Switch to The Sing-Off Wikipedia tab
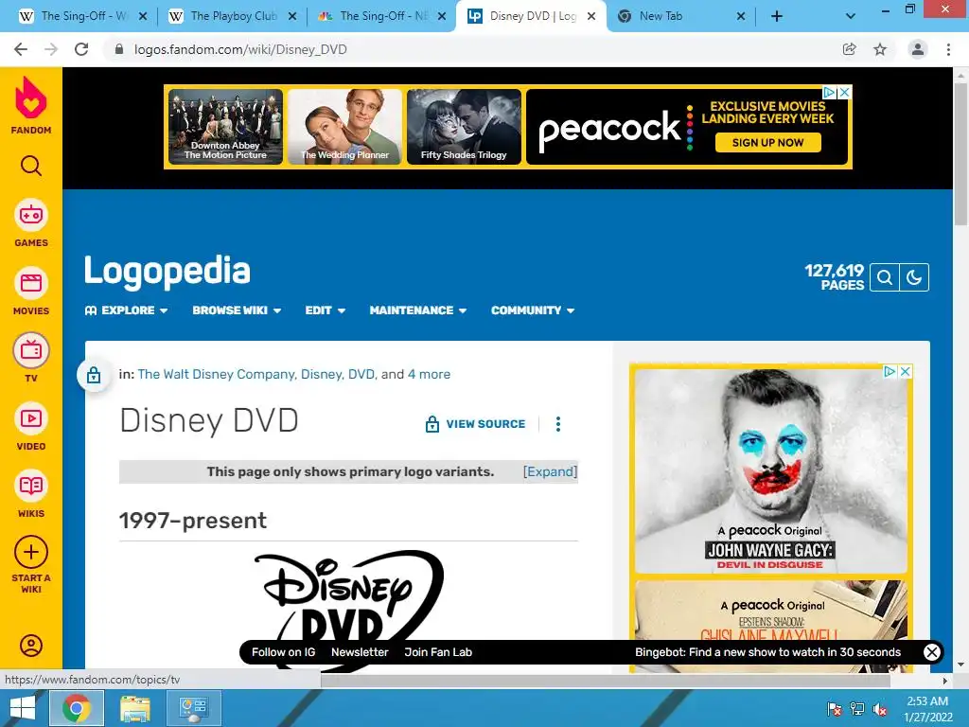The height and width of the screenshot is (727, 969). tap(83, 16)
